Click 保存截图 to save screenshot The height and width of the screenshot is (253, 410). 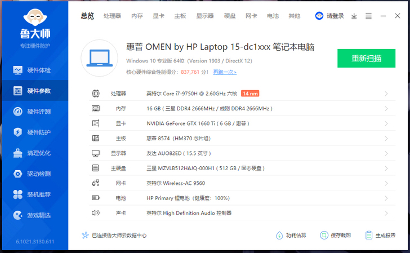(336, 236)
